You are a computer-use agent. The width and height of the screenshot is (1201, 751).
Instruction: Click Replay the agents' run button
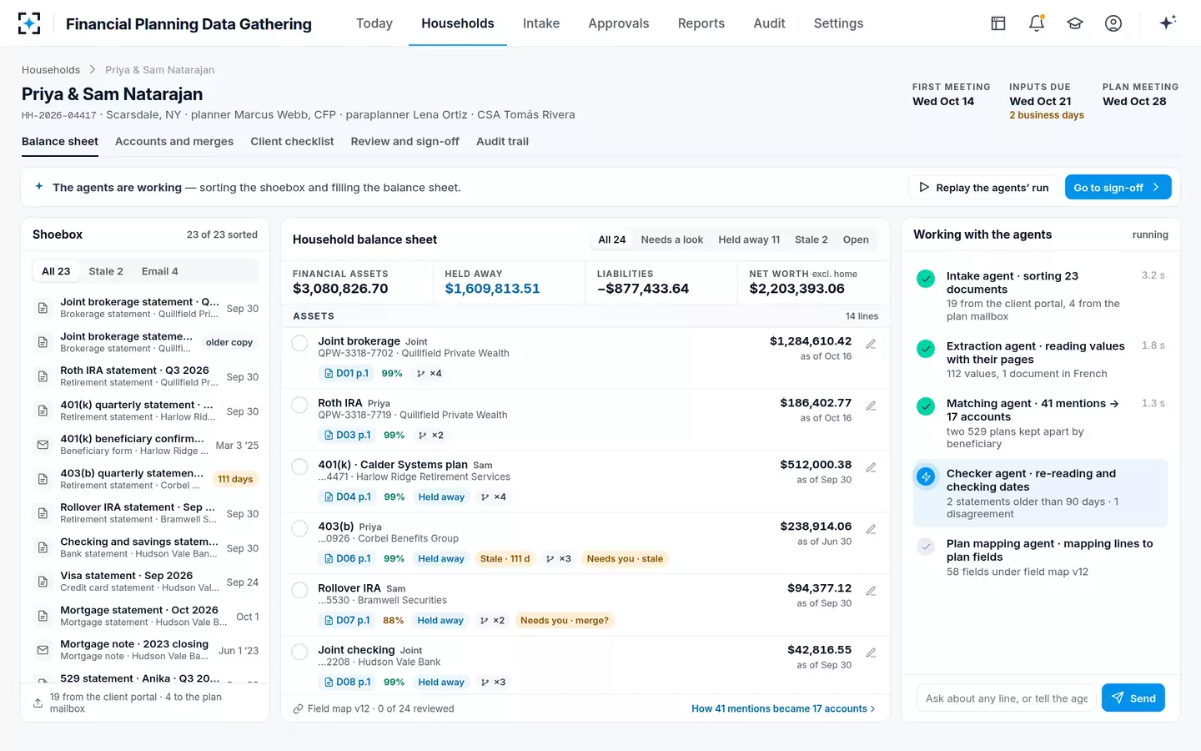(x=983, y=188)
